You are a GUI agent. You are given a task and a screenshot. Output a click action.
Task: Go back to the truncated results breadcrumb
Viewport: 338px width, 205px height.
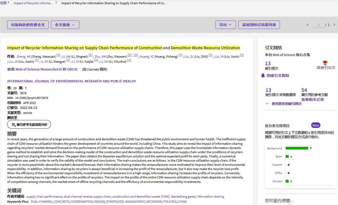(34, 3)
